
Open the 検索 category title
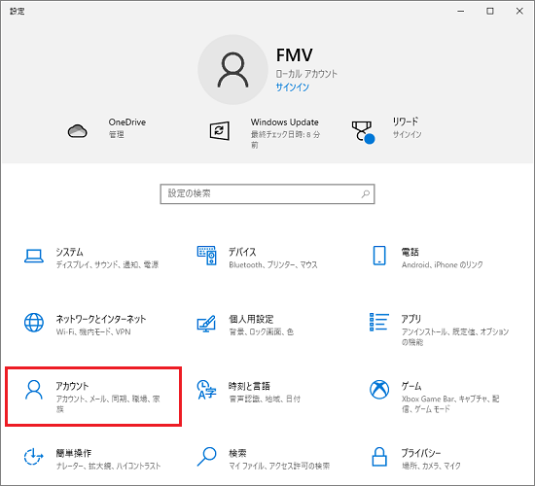tap(237, 453)
